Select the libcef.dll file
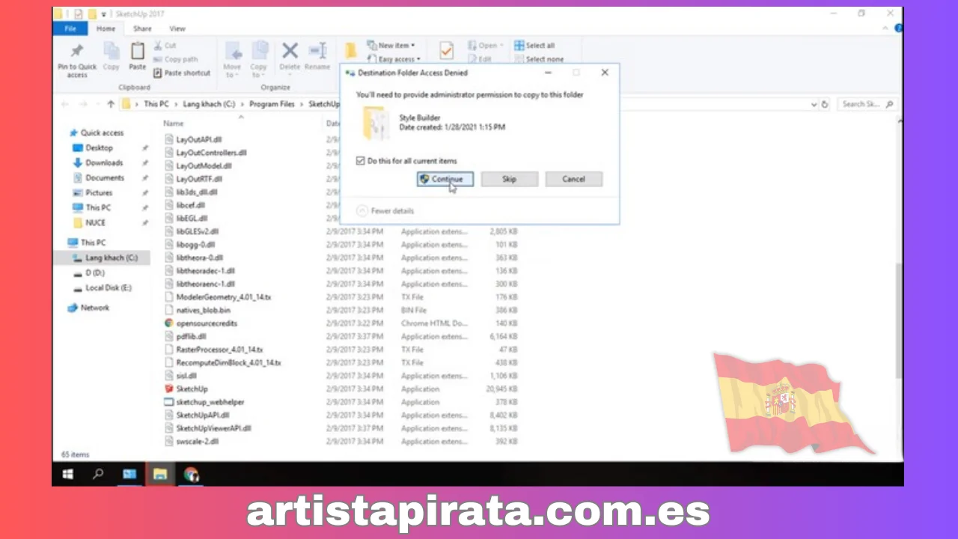This screenshot has width=958, height=539. pos(184,205)
